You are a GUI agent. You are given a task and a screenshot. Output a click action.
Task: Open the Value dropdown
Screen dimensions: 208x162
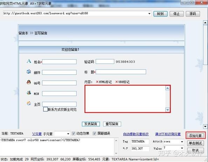click(182, 148)
